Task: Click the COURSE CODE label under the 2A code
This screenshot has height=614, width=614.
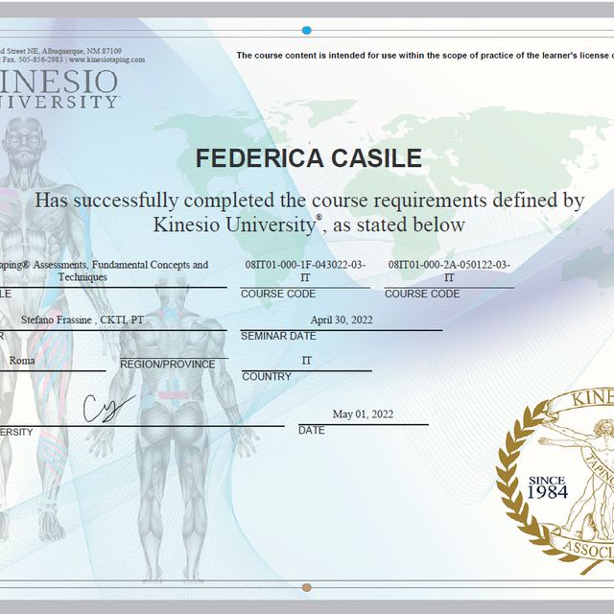Action: coord(422,294)
